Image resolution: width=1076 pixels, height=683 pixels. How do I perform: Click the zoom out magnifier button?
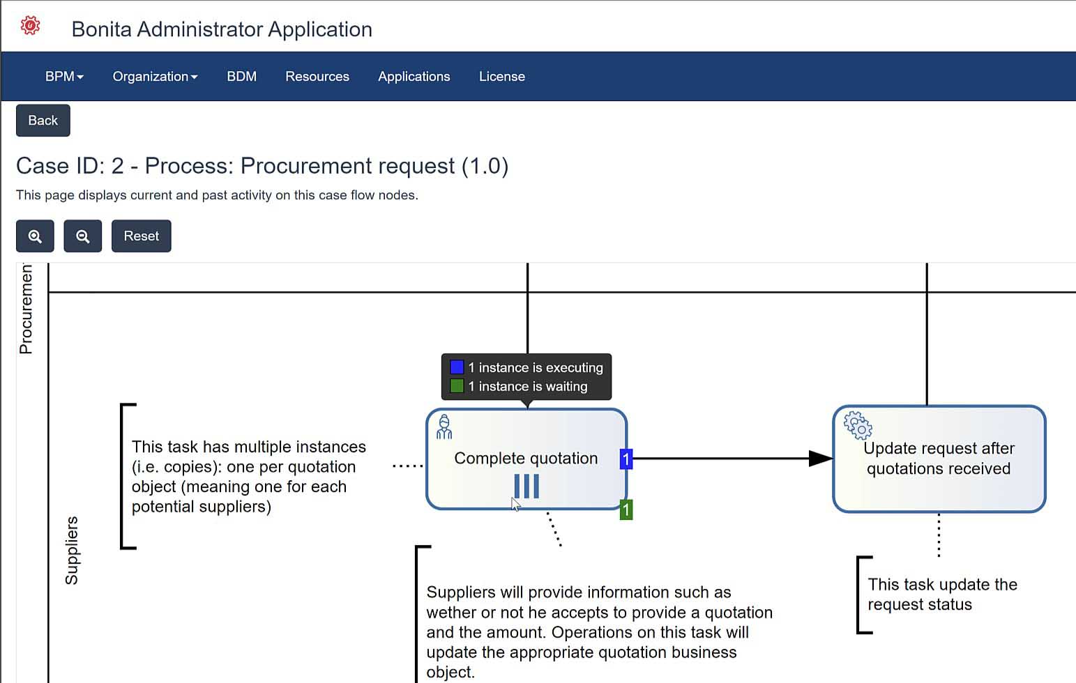pyautogui.click(x=83, y=236)
